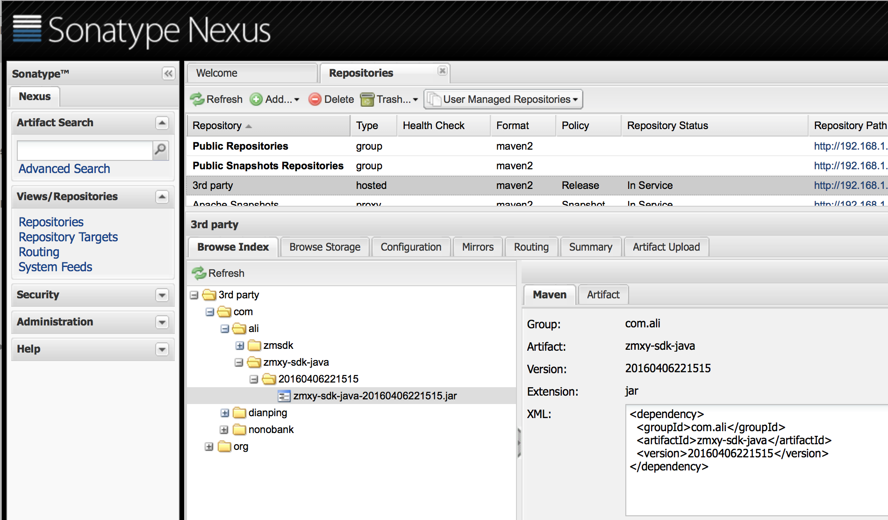The image size is (888, 520).
Task: Click the Artifact Search magnifier icon
Action: [x=160, y=150]
